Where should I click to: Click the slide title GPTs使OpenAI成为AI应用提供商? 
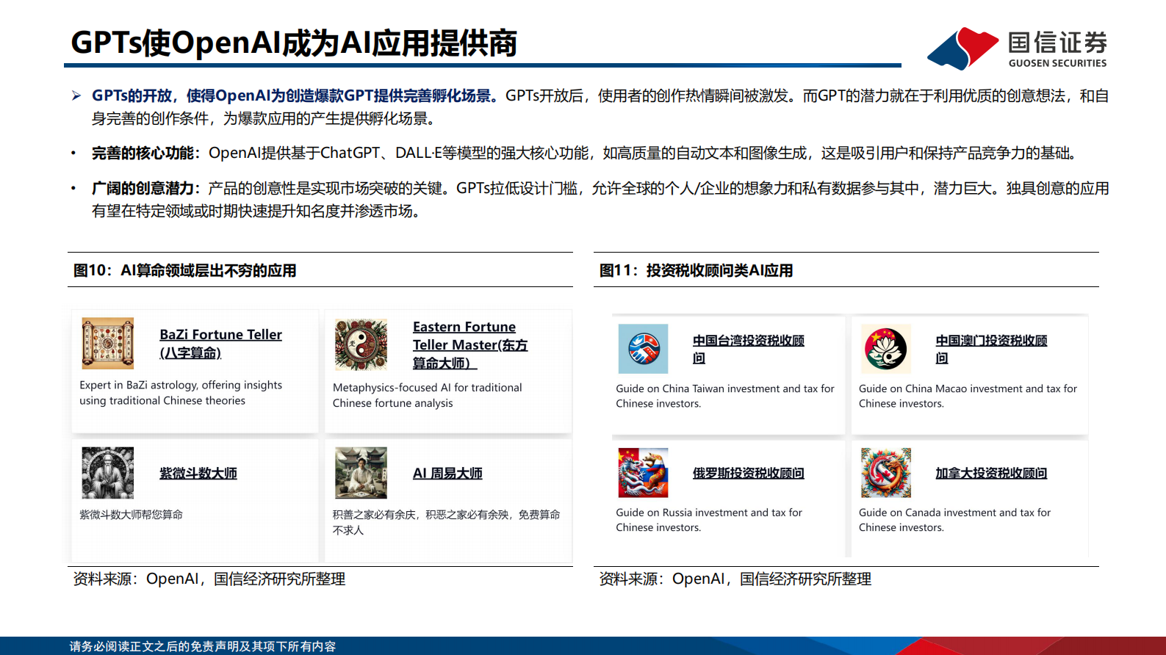pos(294,43)
